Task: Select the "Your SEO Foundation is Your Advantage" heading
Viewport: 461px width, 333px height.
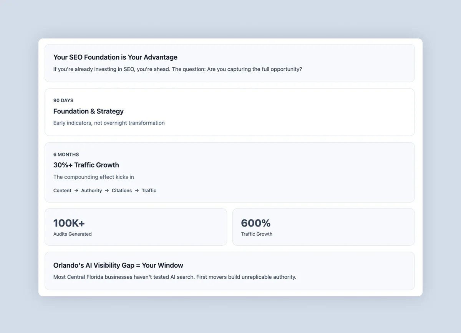Action: tap(115, 57)
